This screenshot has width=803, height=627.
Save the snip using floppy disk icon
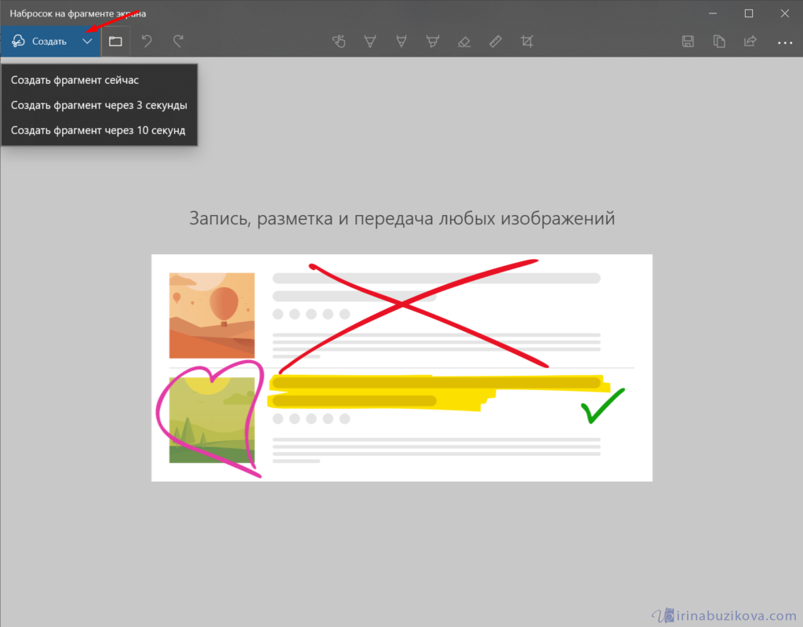point(688,41)
